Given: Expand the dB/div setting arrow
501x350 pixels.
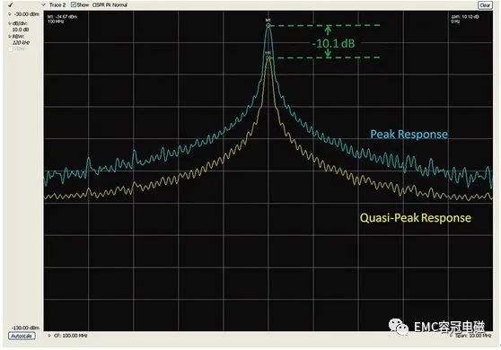Looking at the screenshot, I should tap(10, 23).
